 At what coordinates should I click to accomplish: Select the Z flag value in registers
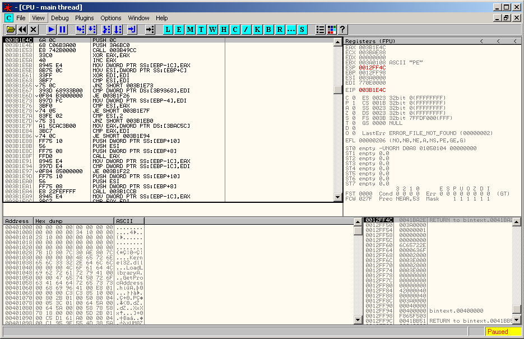tap(354, 113)
